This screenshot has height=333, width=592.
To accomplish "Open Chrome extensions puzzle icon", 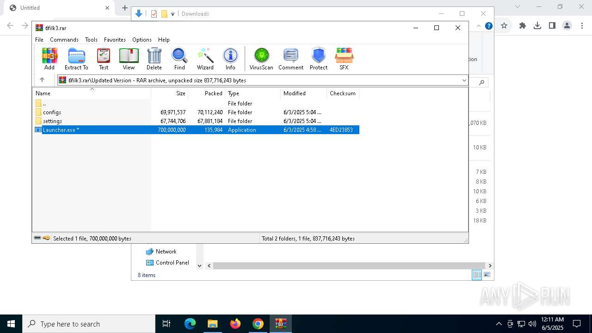I will (523, 26).
